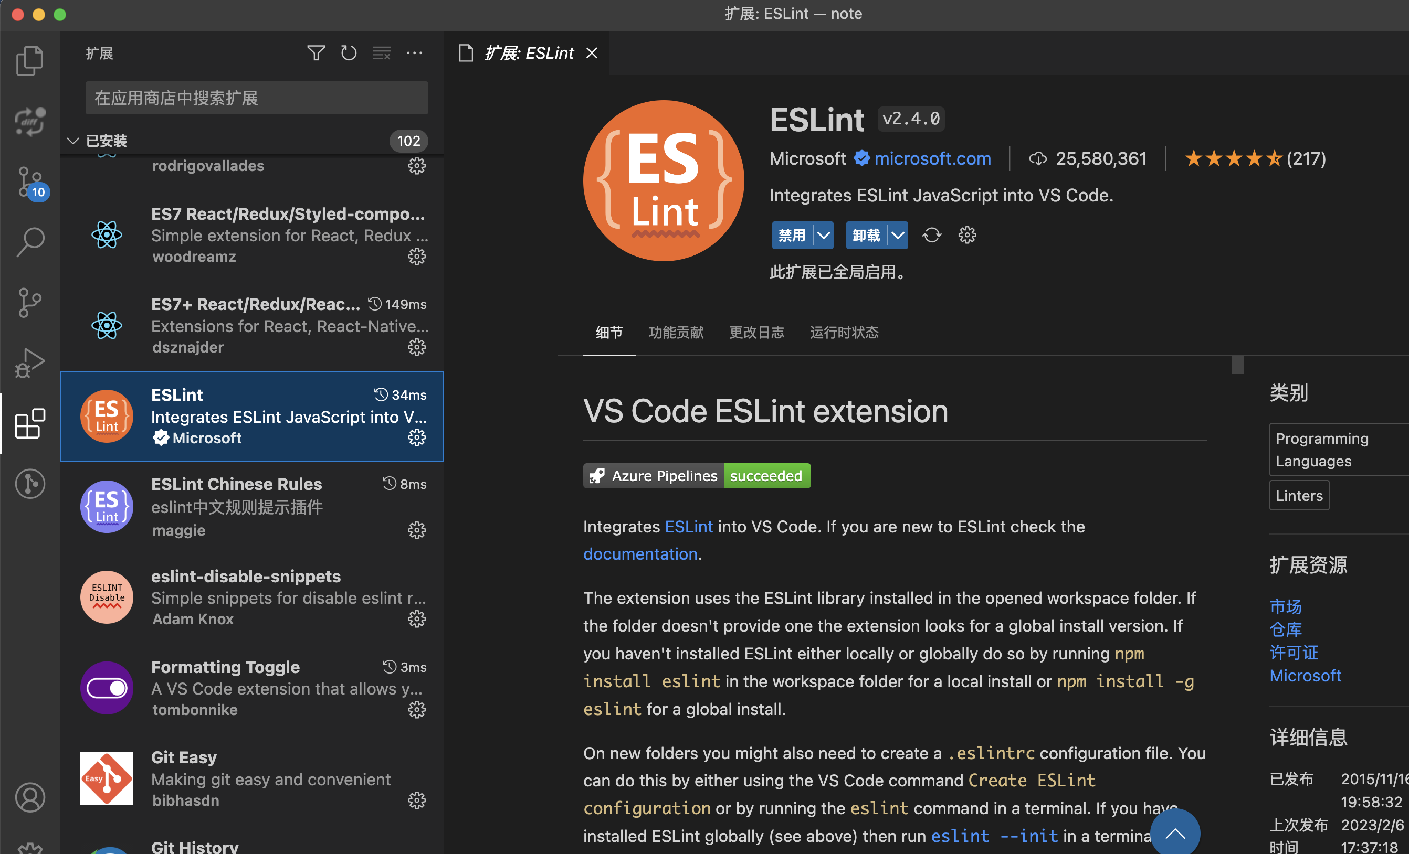This screenshot has height=854, width=1409.
Task: Open the ESLint link in description
Action: [689, 527]
